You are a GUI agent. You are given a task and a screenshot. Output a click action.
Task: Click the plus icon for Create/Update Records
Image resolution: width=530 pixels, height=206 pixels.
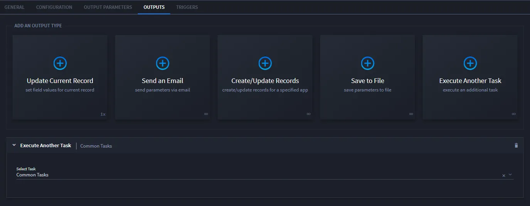(x=265, y=63)
